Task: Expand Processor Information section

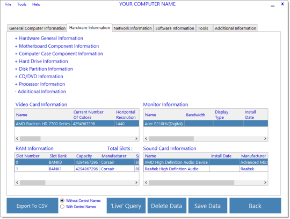Action: click(x=40, y=84)
